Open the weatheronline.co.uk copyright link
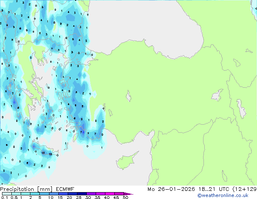 point(223,195)
